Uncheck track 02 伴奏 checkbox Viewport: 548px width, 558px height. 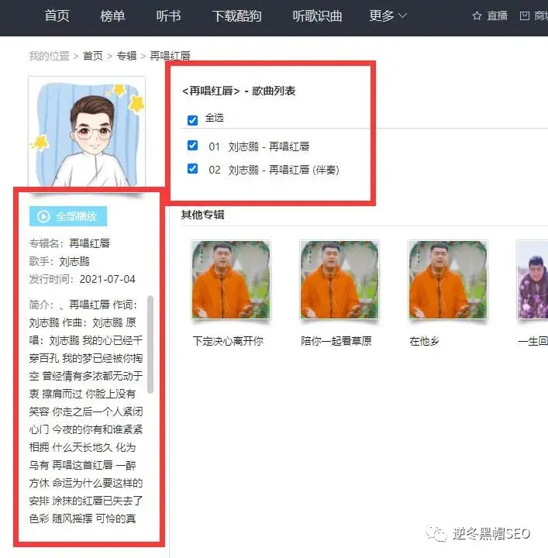[192, 168]
